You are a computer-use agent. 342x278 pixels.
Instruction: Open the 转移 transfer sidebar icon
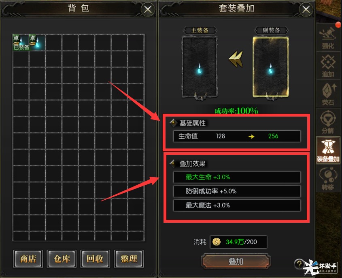click(328, 178)
